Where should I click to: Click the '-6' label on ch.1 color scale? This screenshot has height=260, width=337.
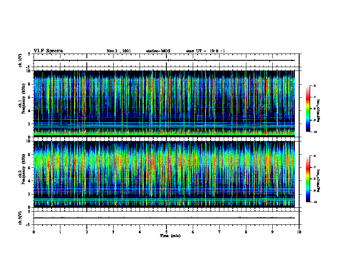(x=314, y=85)
